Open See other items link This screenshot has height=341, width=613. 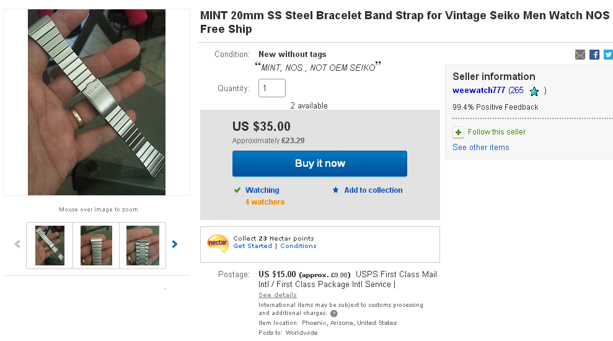coord(481,148)
